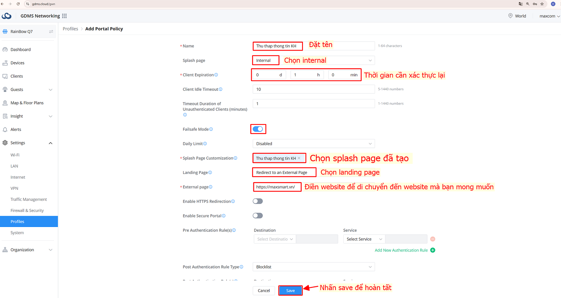Switch to the Wi-Fi settings menu item
Viewport: 561px width, 298px height.
(15, 154)
